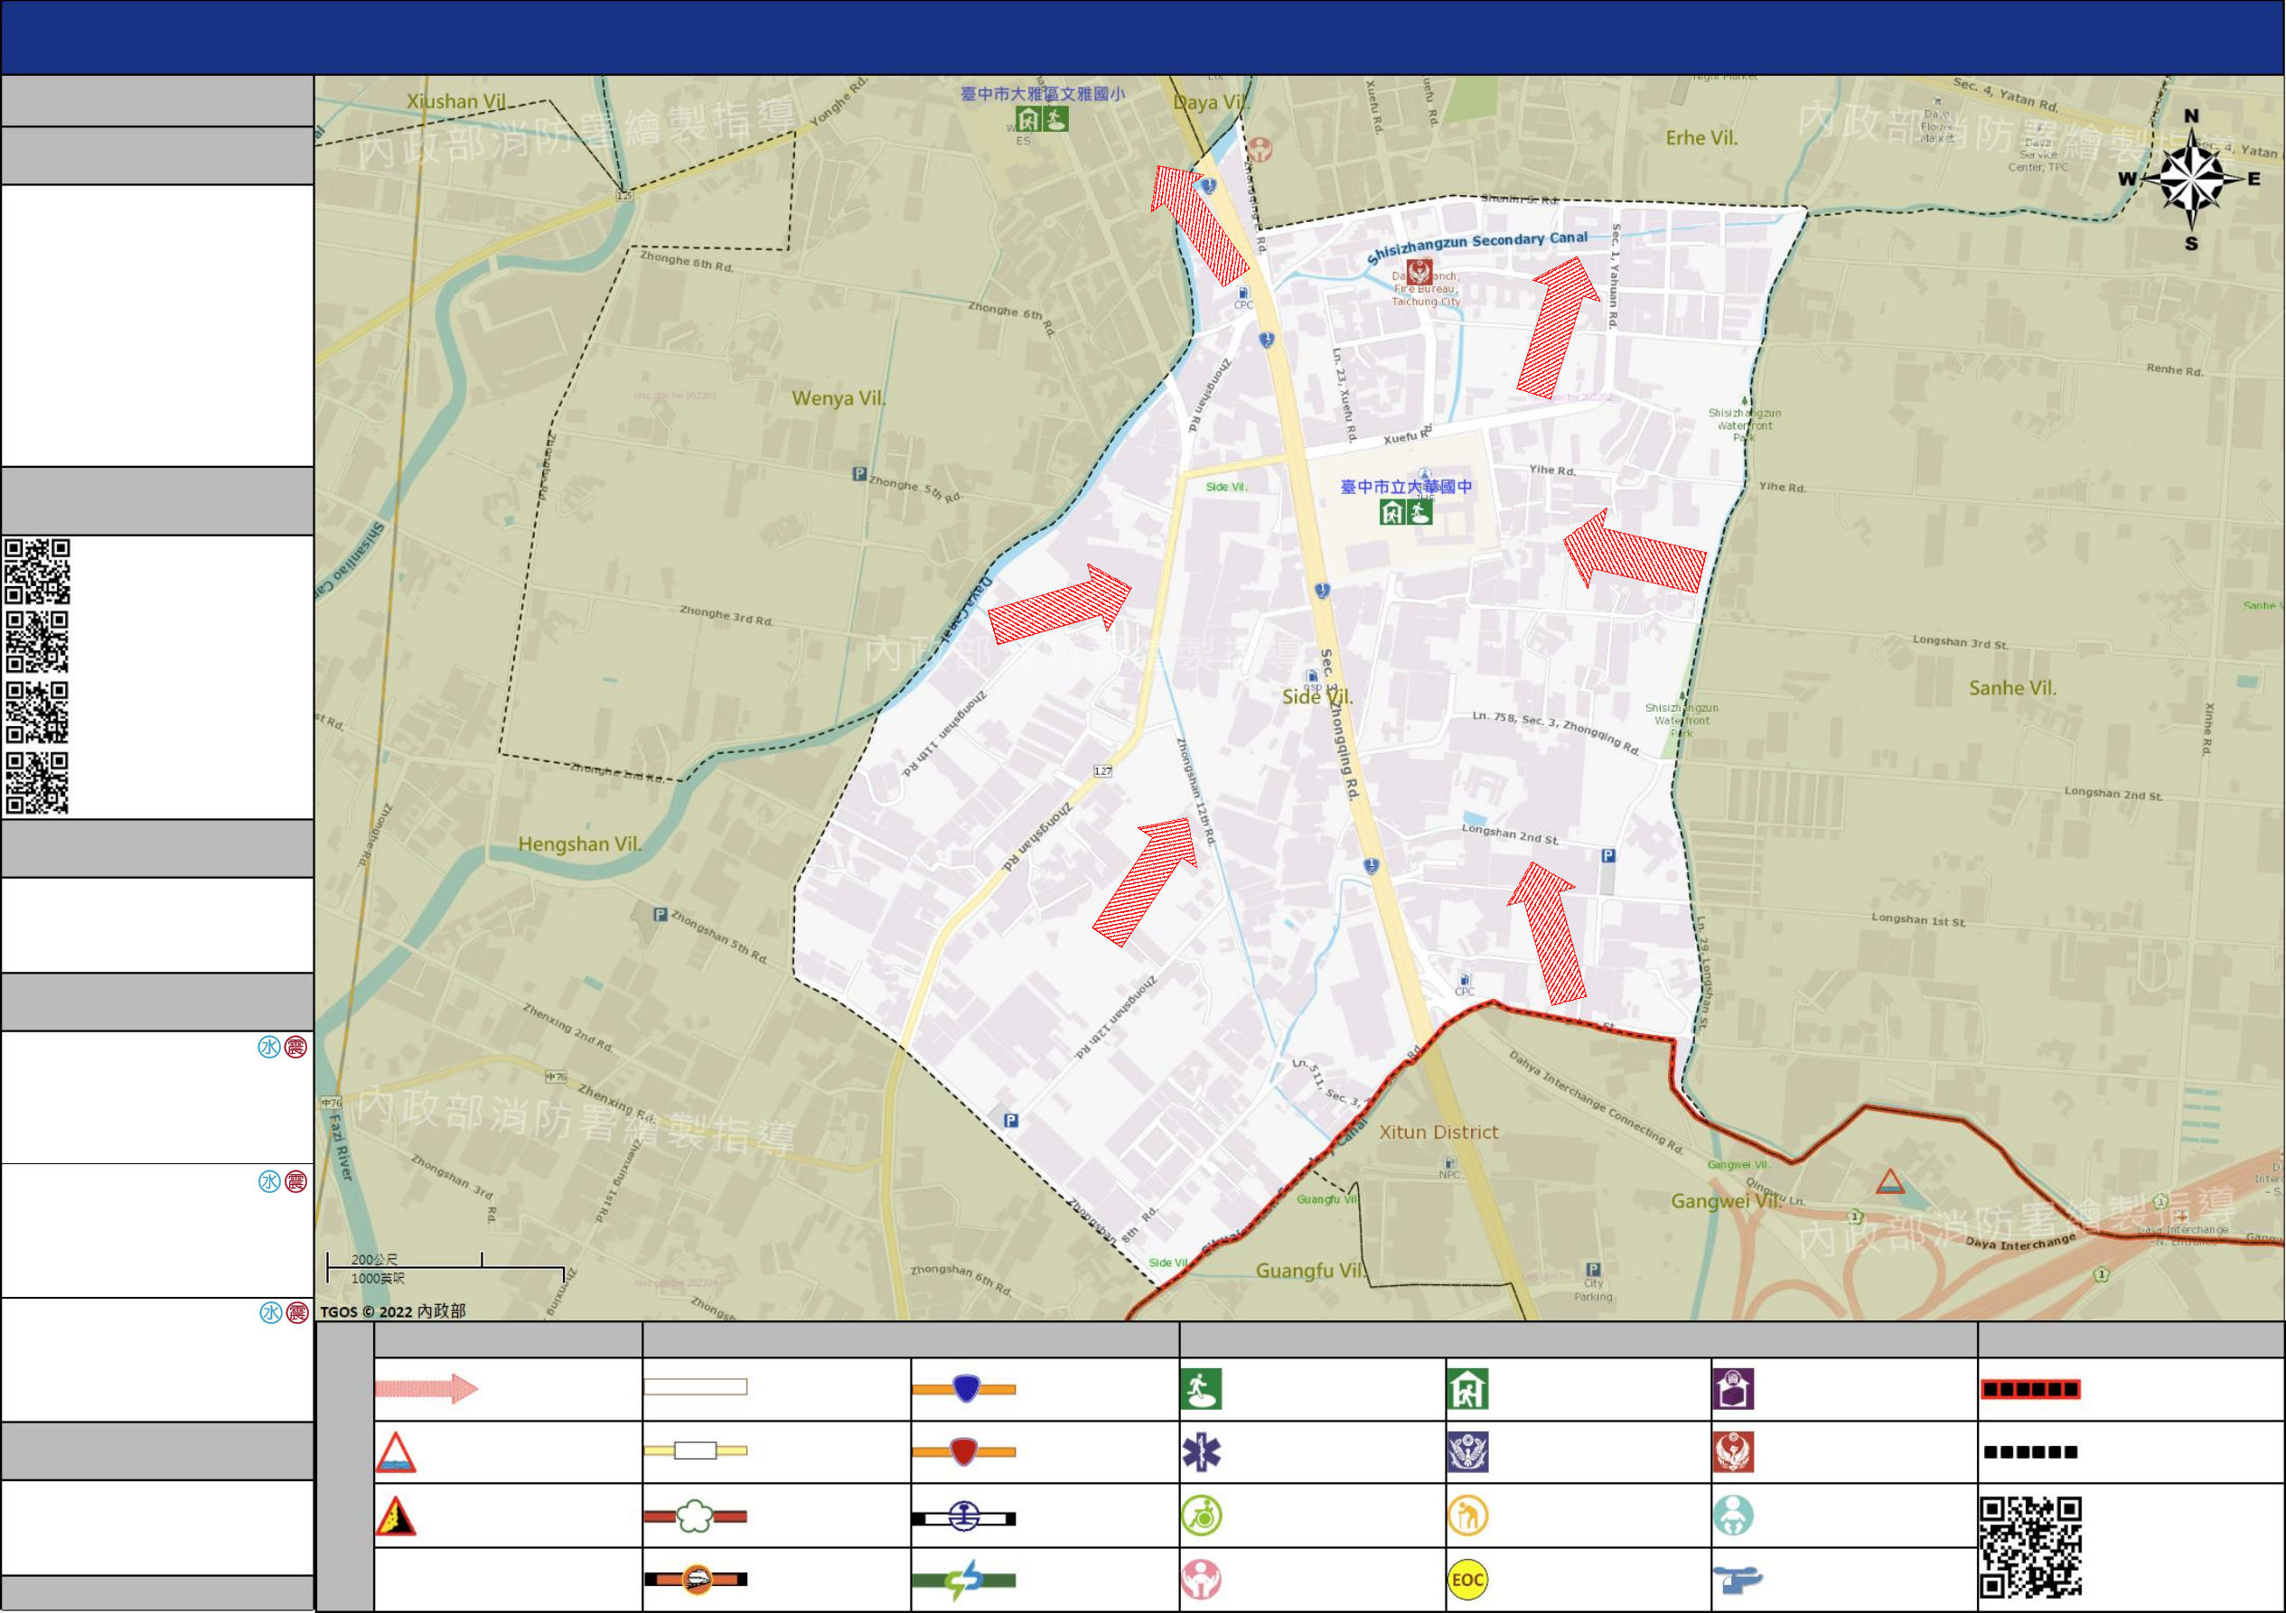Click the Erhe Vil. label

tap(1701, 138)
